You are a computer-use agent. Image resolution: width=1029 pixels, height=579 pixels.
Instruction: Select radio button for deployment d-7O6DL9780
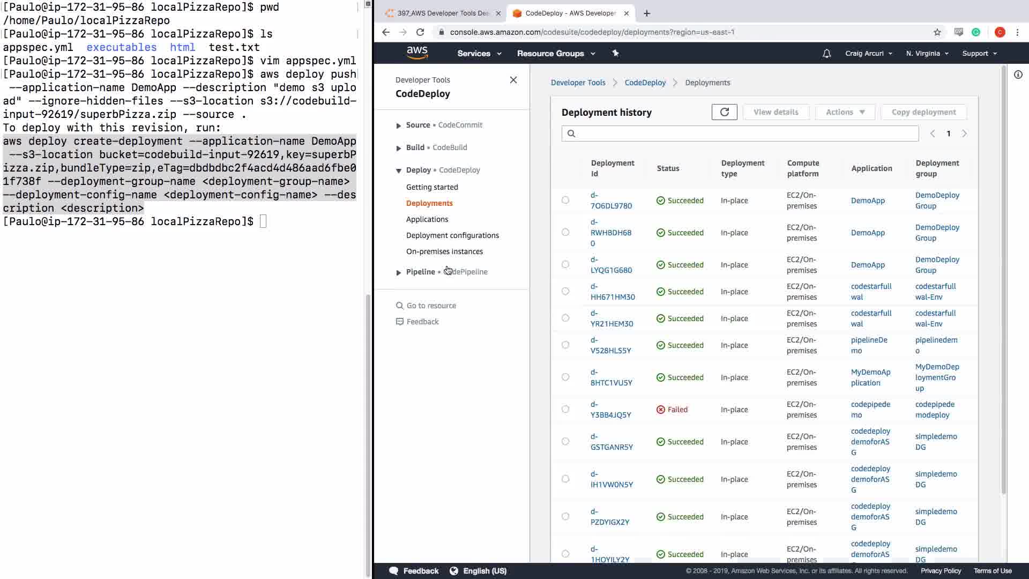click(x=565, y=200)
